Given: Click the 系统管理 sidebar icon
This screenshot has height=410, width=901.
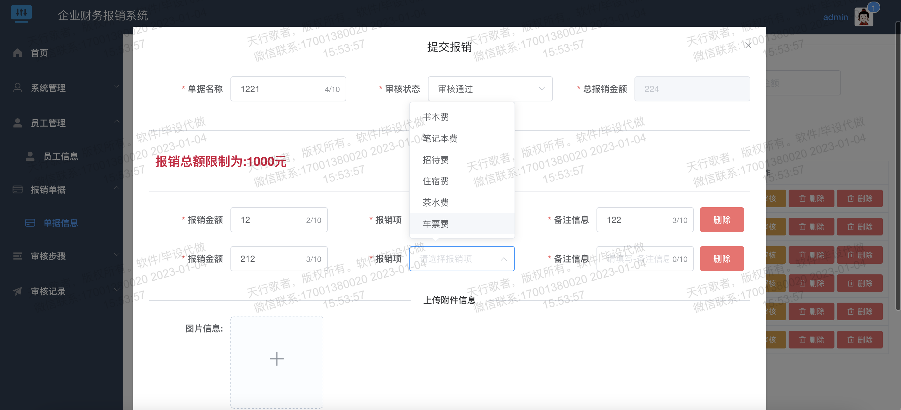Looking at the screenshot, I should click(17, 88).
